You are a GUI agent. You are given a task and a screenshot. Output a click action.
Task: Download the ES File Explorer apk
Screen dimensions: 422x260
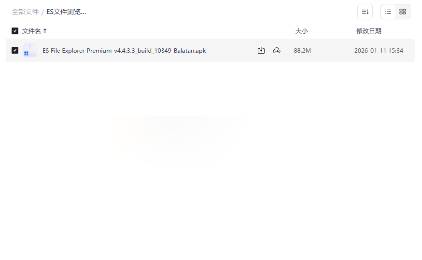point(261,50)
